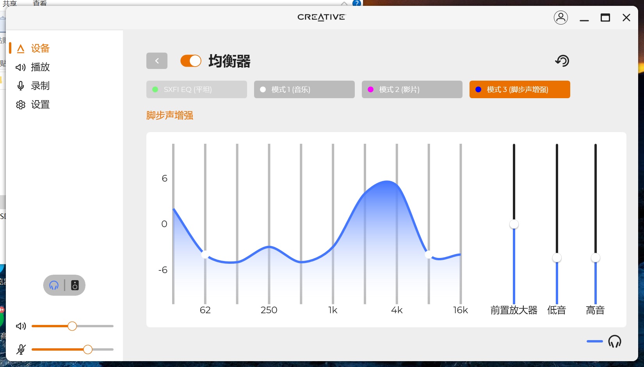Click the headphone icon near the bottom slider
The width and height of the screenshot is (644, 367).
[615, 341]
